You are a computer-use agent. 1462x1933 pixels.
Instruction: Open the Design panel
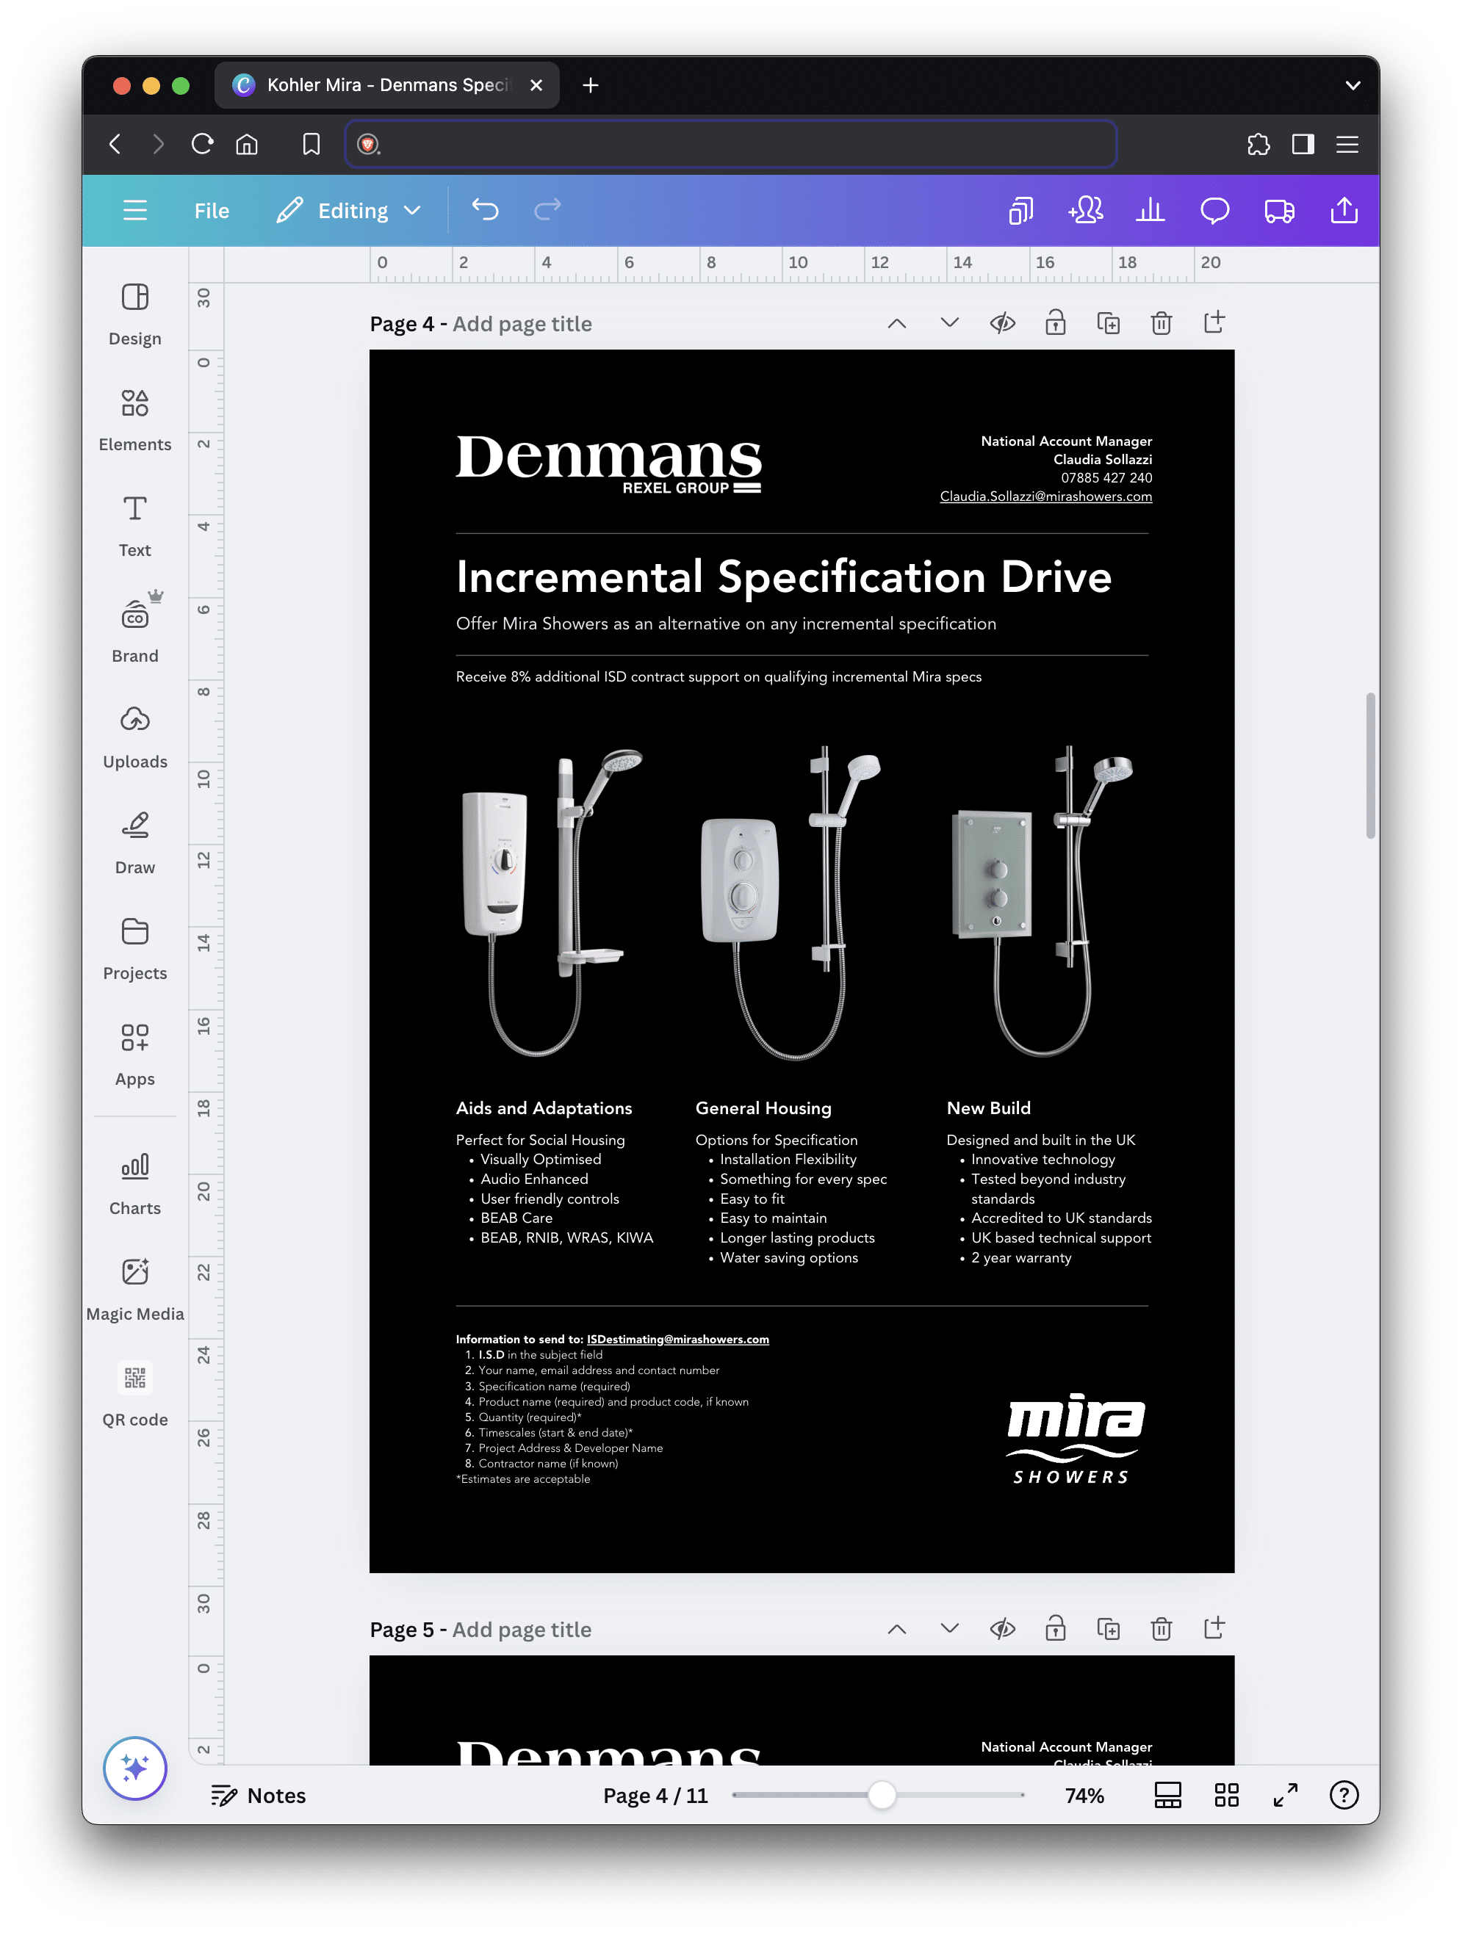[x=134, y=314]
